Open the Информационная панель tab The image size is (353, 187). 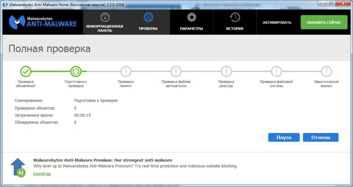click(x=105, y=22)
